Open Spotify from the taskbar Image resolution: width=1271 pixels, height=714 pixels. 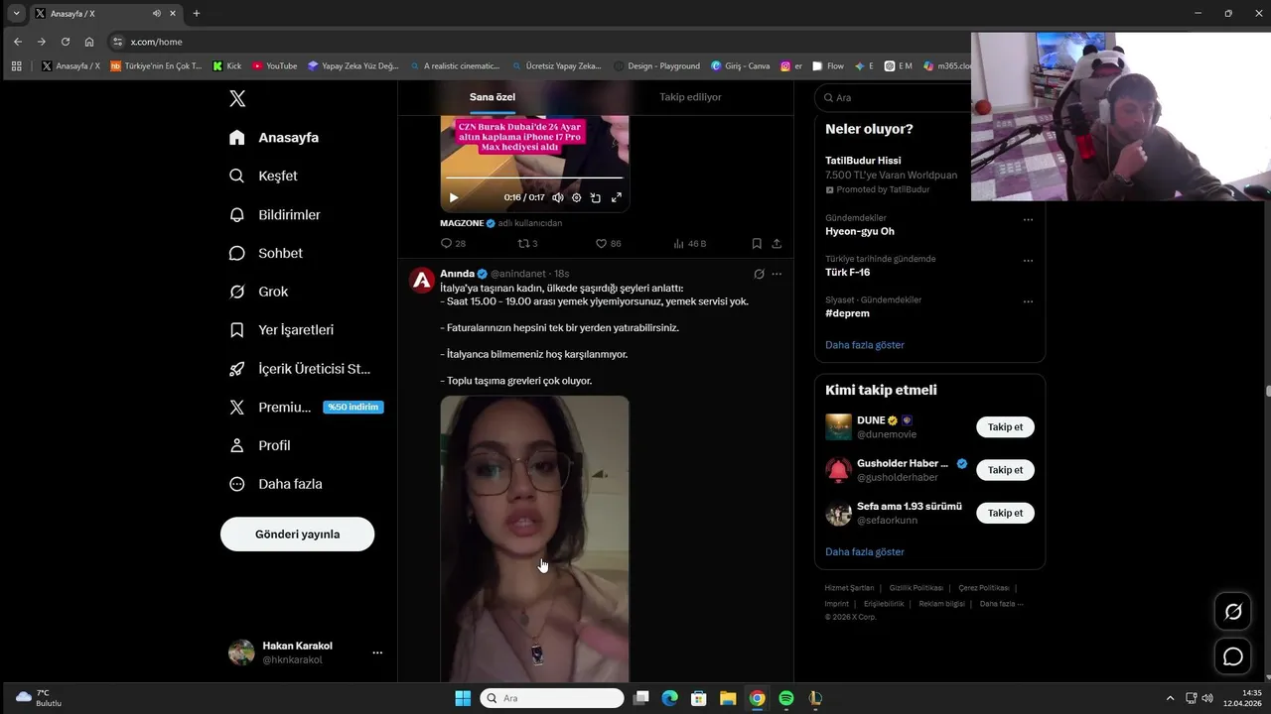point(786,698)
